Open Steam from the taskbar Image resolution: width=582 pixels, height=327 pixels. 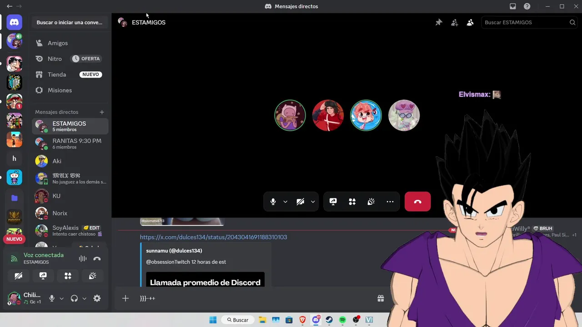[x=329, y=320]
